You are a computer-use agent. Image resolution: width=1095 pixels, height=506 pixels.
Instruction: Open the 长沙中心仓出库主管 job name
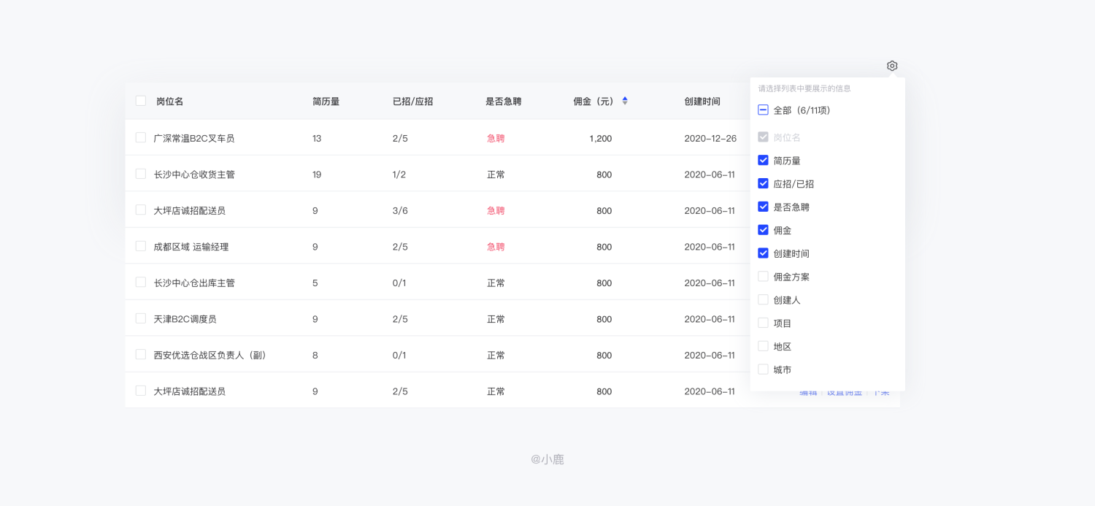coord(194,283)
